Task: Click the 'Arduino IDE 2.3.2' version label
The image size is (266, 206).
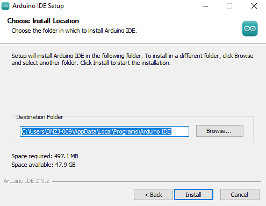Action: [26, 181]
